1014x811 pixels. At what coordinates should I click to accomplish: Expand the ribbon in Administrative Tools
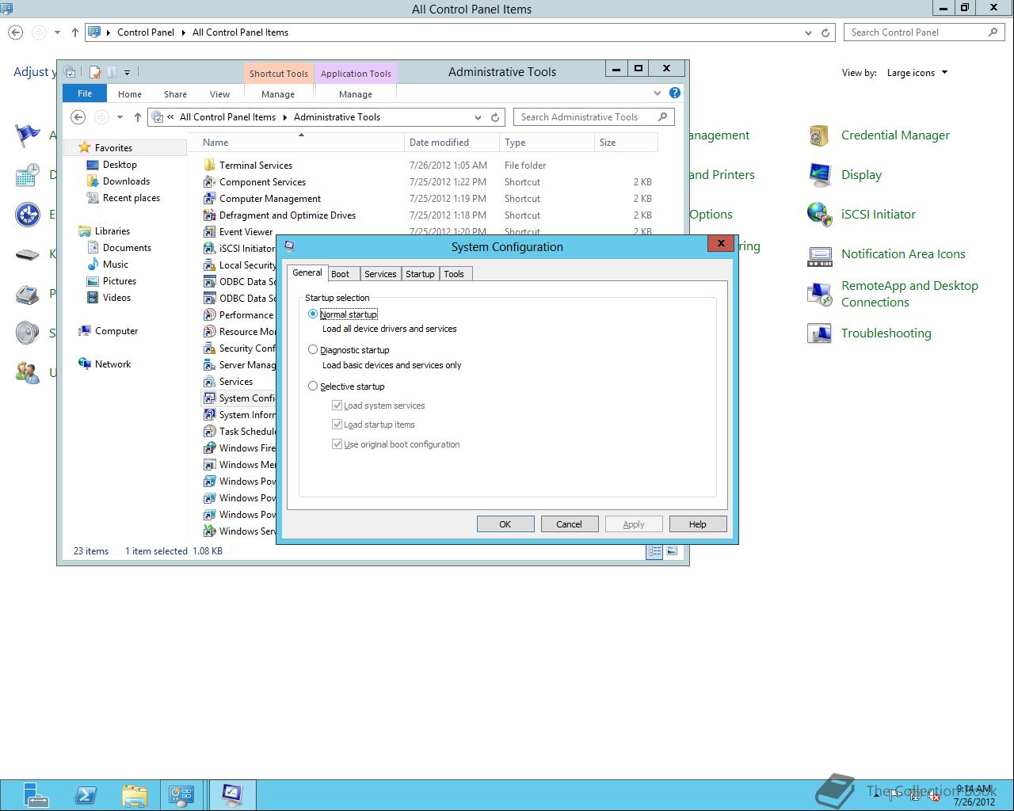pyautogui.click(x=658, y=93)
